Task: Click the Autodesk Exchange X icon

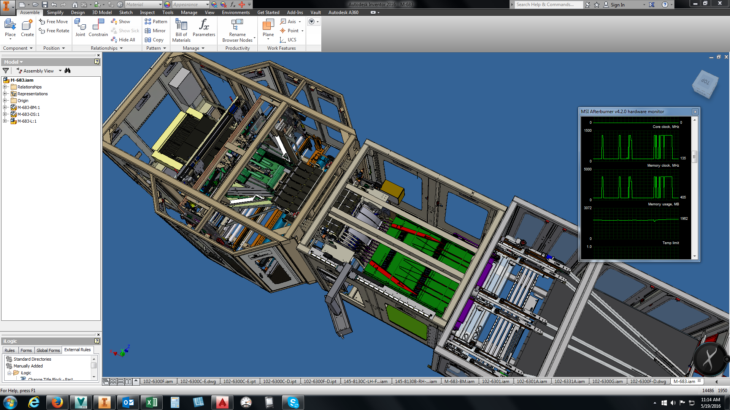Action: [x=652, y=5]
